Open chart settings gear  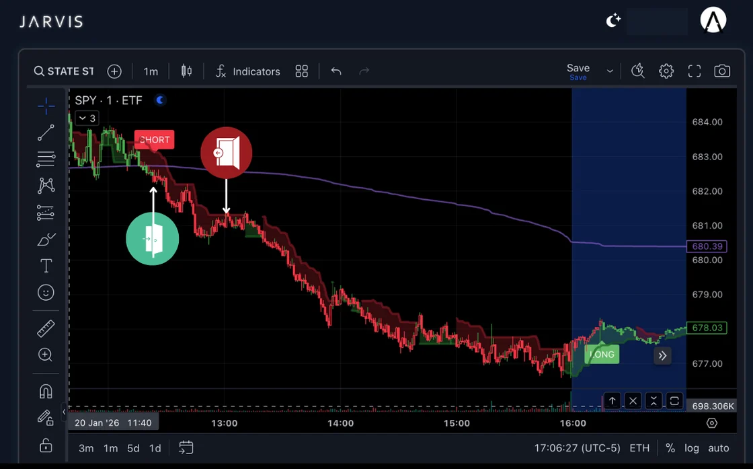click(666, 71)
